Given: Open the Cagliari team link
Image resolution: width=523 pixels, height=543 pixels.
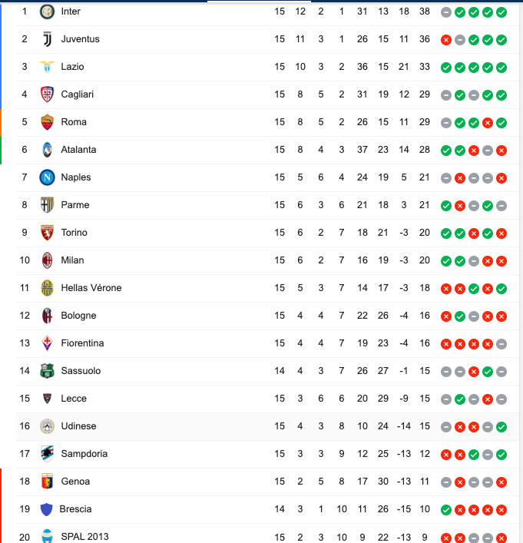Looking at the screenshot, I should (x=78, y=94).
